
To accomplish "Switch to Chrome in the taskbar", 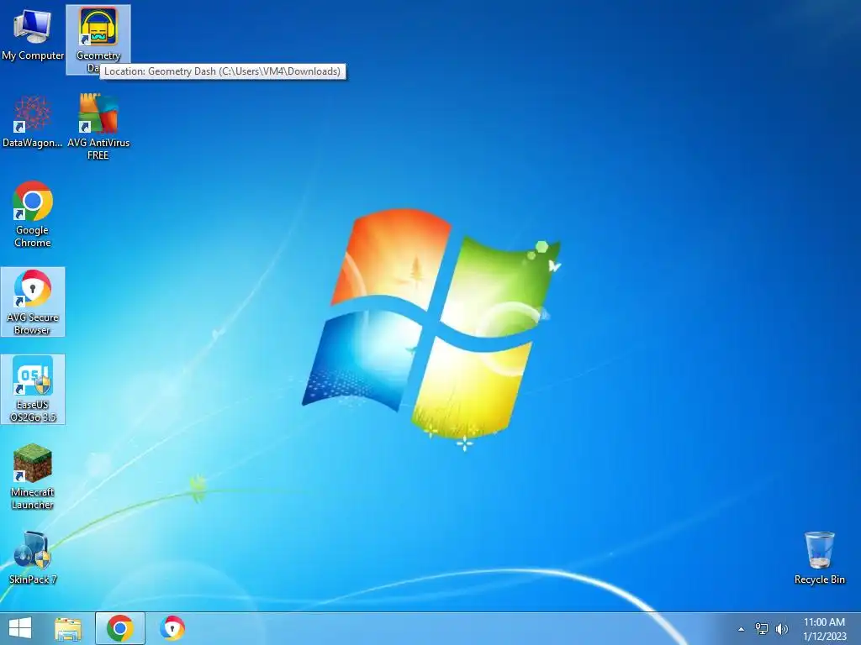I will (120, 628).
